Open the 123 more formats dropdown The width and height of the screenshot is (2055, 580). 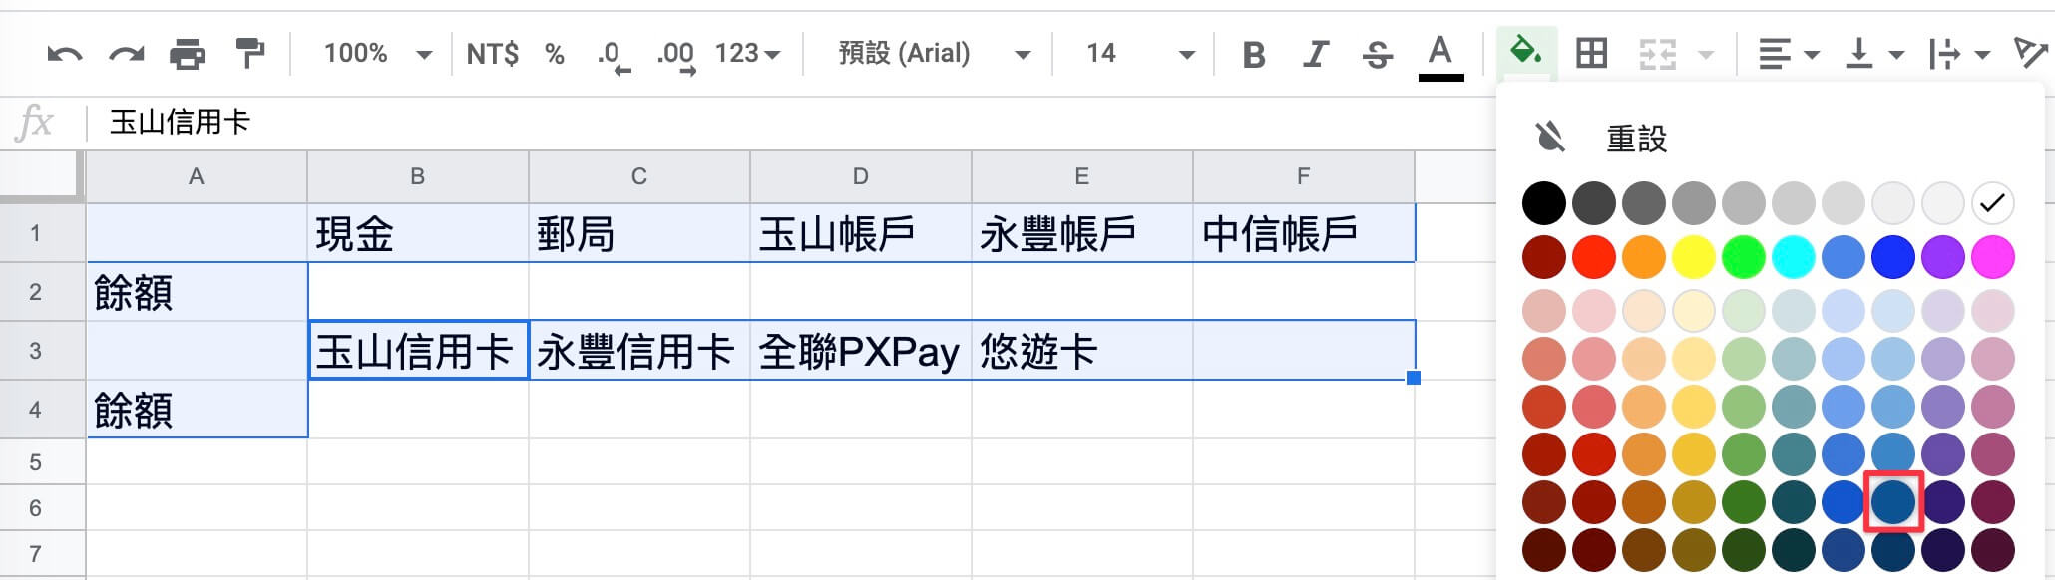747,54
